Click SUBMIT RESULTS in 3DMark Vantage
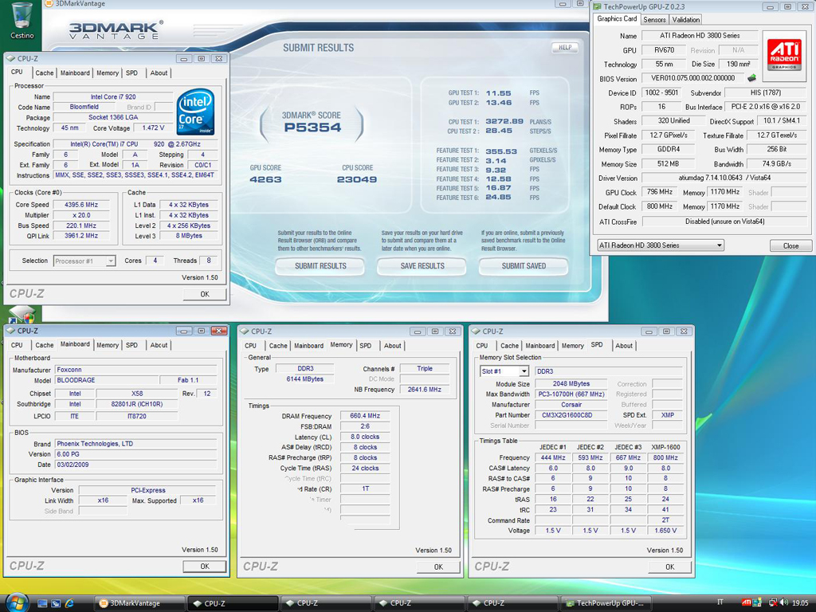Screen dimensions: 816x612 tap(320, 266)
